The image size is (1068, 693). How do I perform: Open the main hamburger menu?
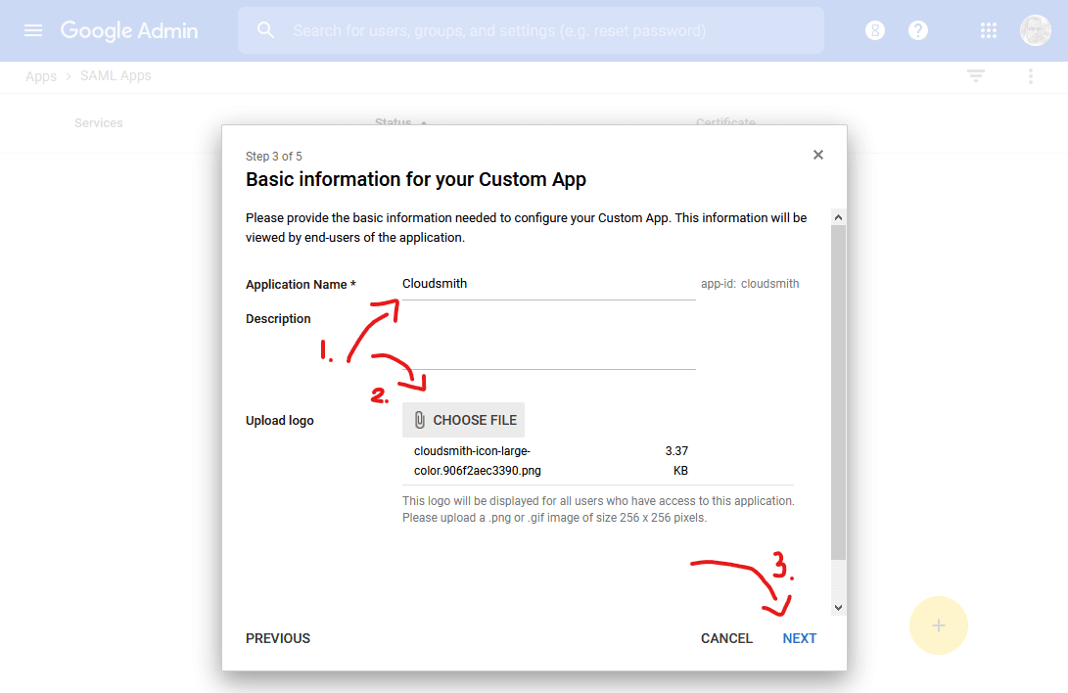point(33,30)
